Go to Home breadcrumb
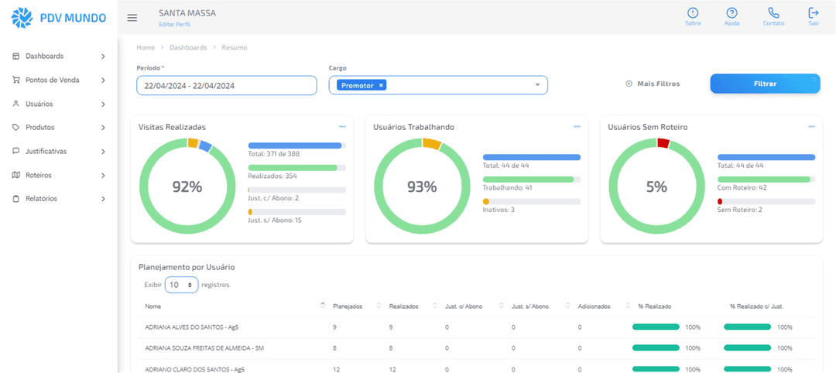The image size is (836, 373). point(146,47)
